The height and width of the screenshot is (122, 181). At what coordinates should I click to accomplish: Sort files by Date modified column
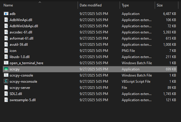coord(90,5)
